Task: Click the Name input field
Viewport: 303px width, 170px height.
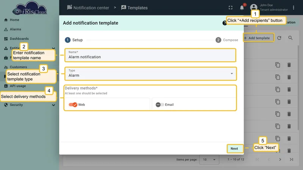Action: point(150,55)
